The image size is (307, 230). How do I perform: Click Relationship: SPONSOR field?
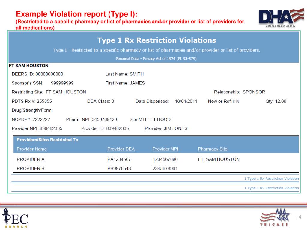click(240, 92)
